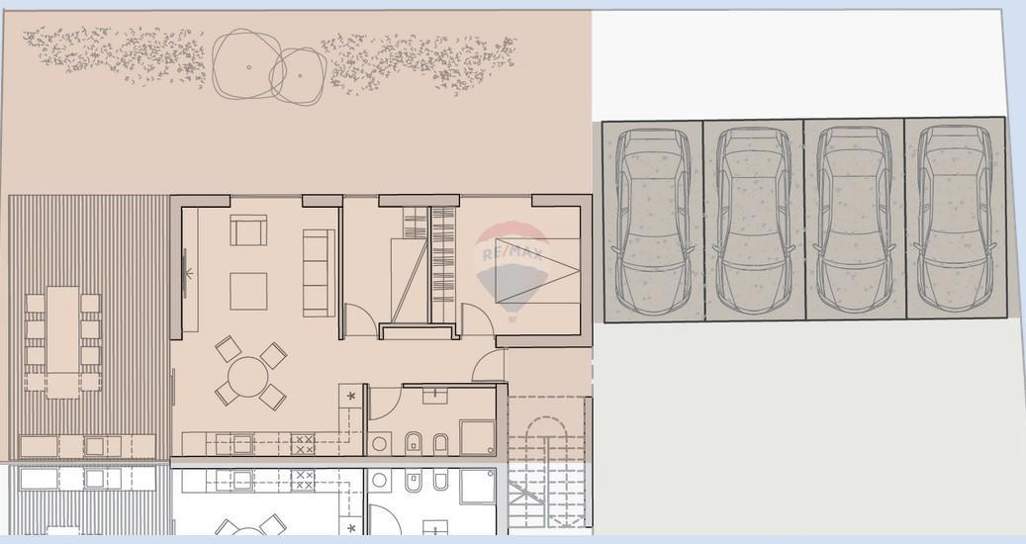The height and width of the screenshot is (544, 1026).
Task: Click the wardrobe with hanger lines
Action: [443, 263]
